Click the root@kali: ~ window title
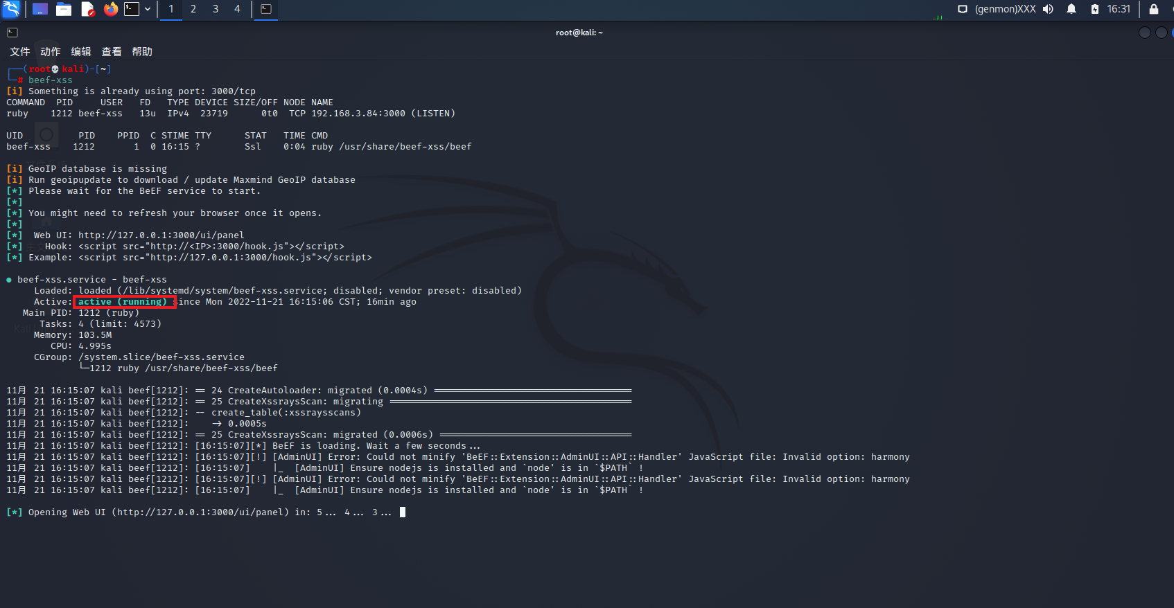This screenshot has height=608, width=1174. click(579, 33)
